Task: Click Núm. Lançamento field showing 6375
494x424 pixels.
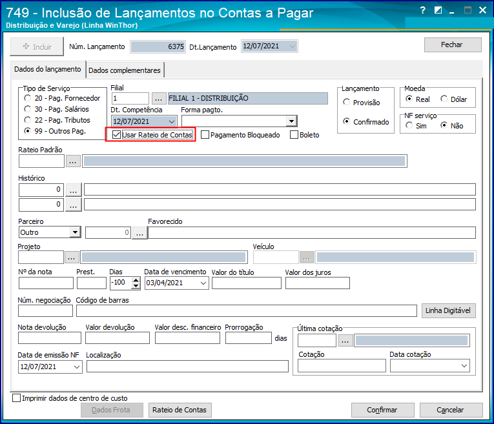Action: pyautogui.click(x=158, y=46)
